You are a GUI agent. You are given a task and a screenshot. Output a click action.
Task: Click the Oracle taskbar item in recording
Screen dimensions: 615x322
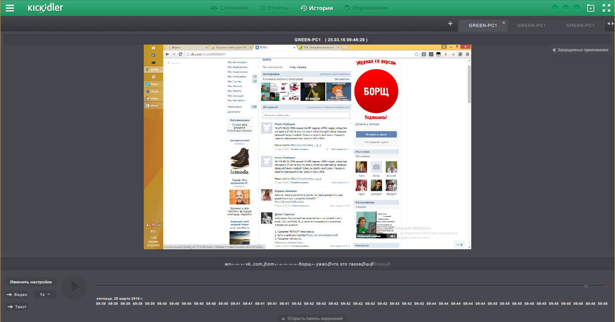click(153, 91)
